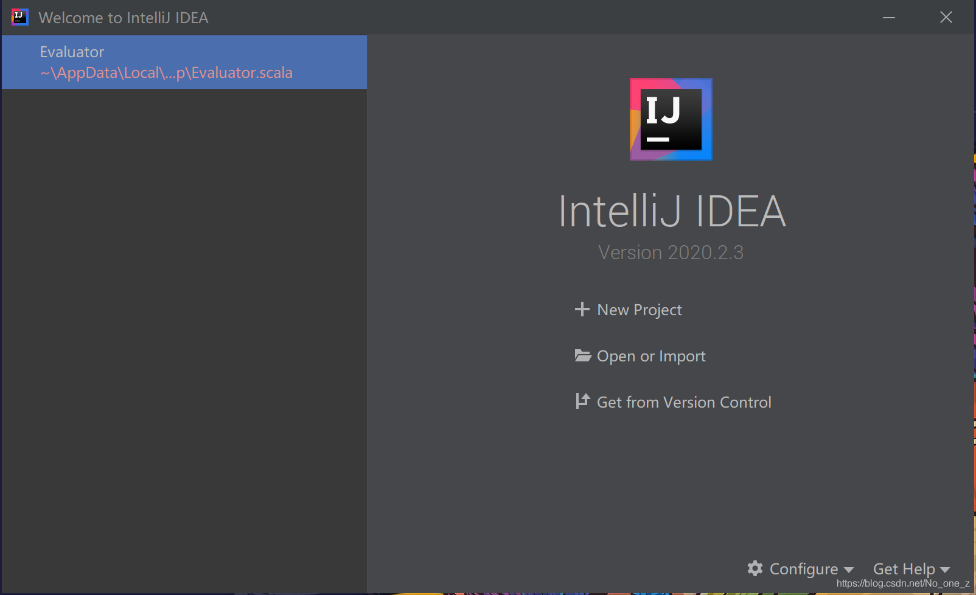The width and height of the screenshot is (976, 595).
Task: Click the Get Help menu text
Action: 904,568
